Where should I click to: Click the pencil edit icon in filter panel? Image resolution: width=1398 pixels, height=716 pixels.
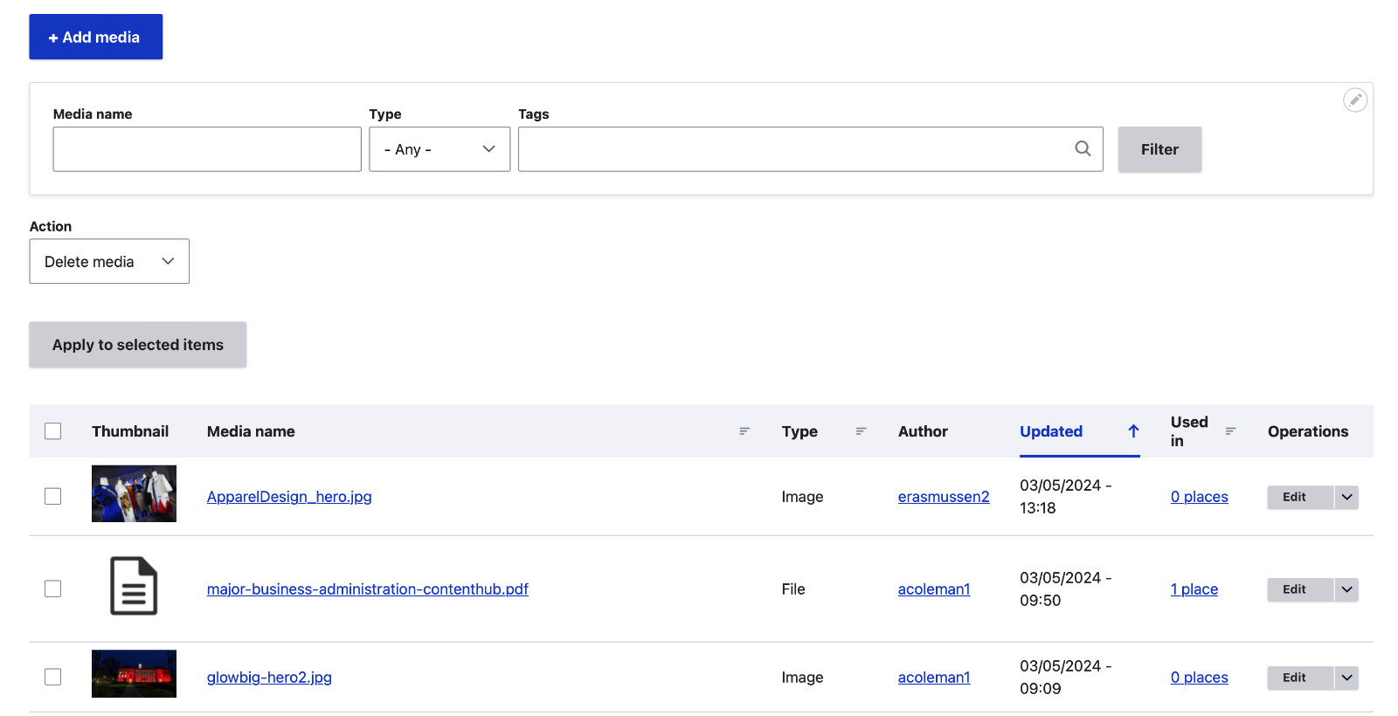[x=1354, y=100]
